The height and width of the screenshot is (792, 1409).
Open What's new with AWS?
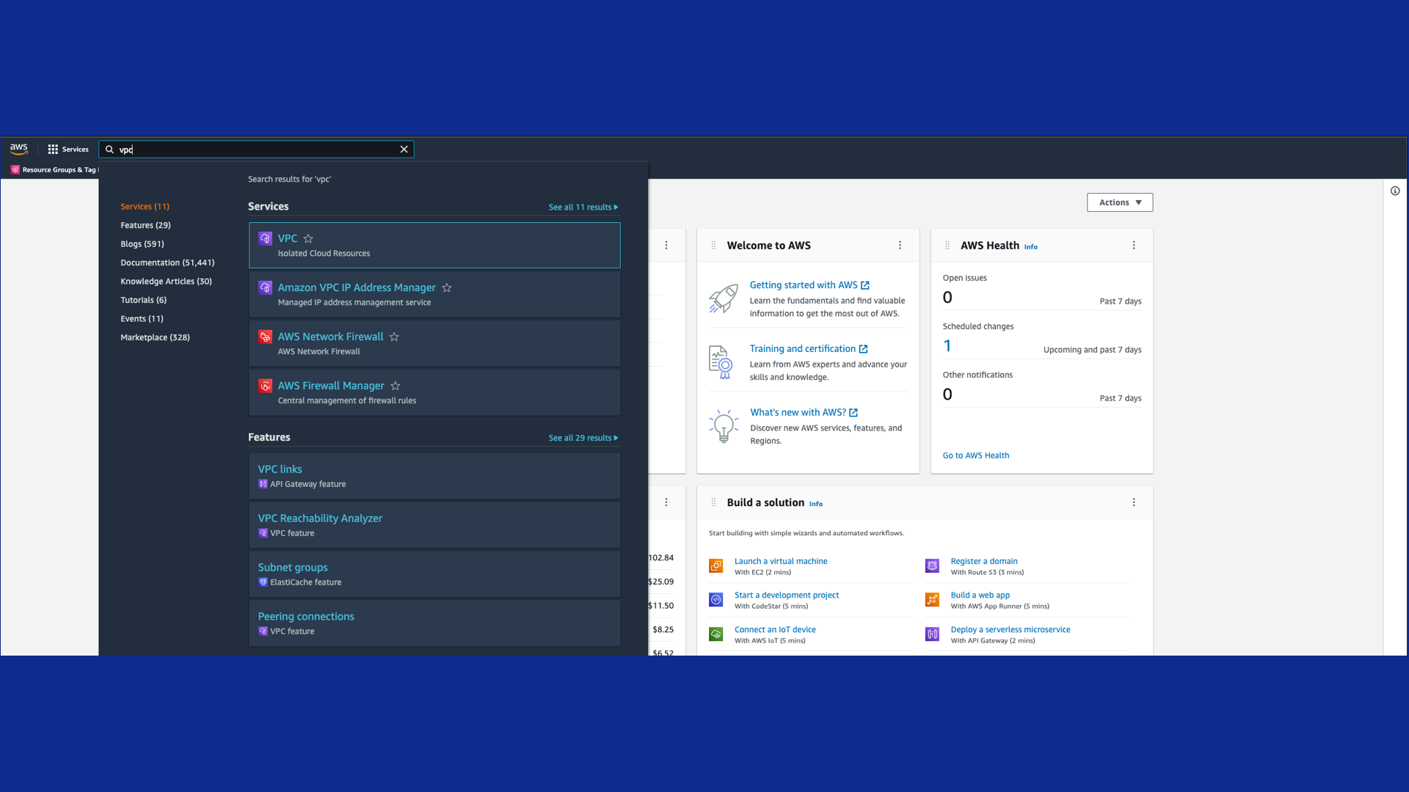[x=804, y=413]
